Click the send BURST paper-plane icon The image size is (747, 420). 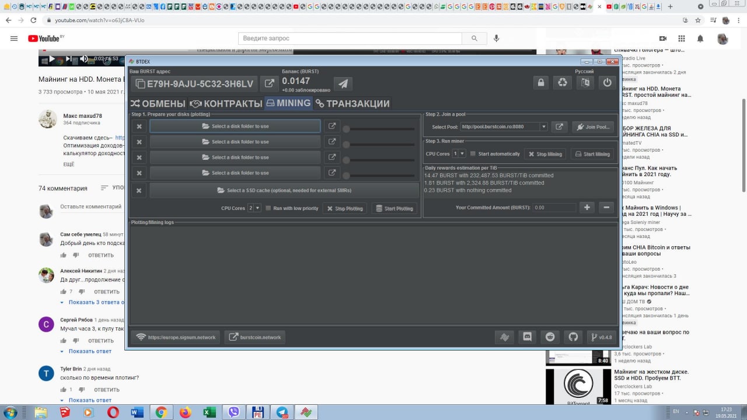pos(343,84)
